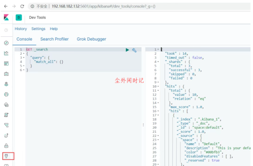Open the green D space avatar

coord(19,17)
